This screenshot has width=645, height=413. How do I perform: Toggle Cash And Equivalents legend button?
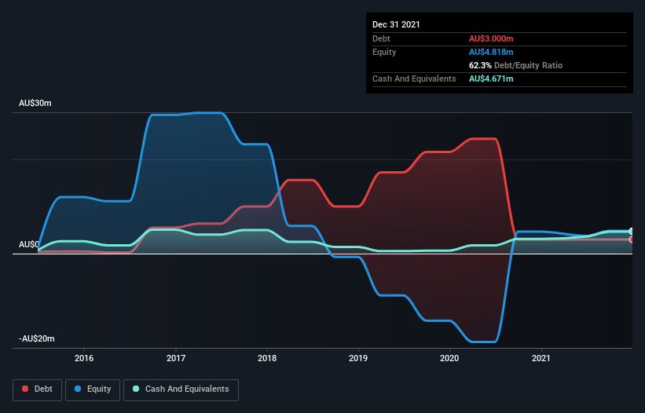coord(181,389)
